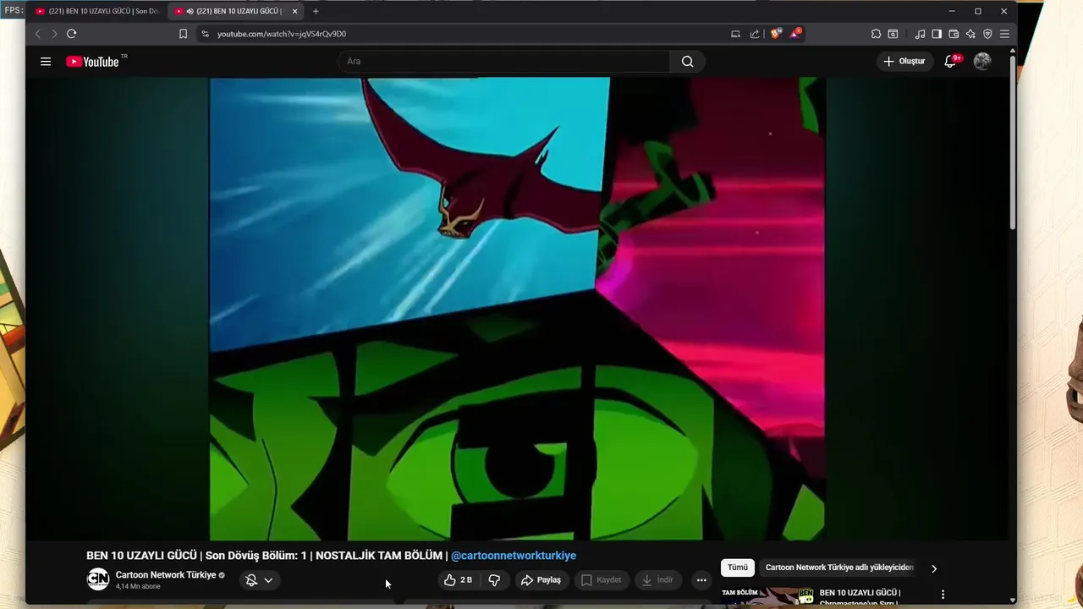1083x609 pixels.
Task: Open @cartoonnetworkturkiye link in title
Action: click(514, 556)
